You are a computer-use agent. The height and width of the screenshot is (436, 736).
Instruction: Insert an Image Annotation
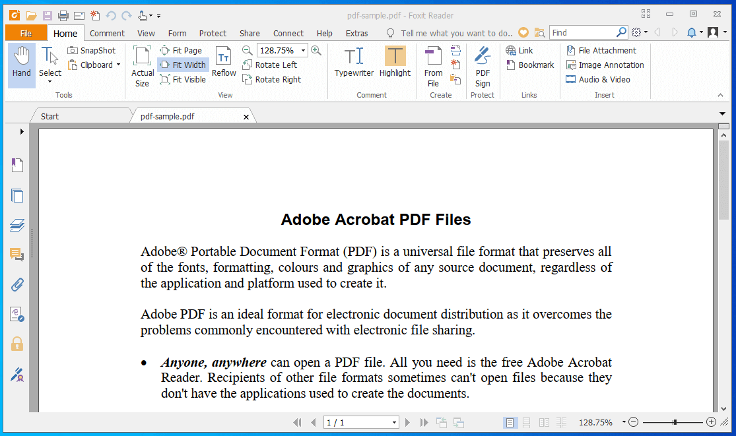point(605,65)
